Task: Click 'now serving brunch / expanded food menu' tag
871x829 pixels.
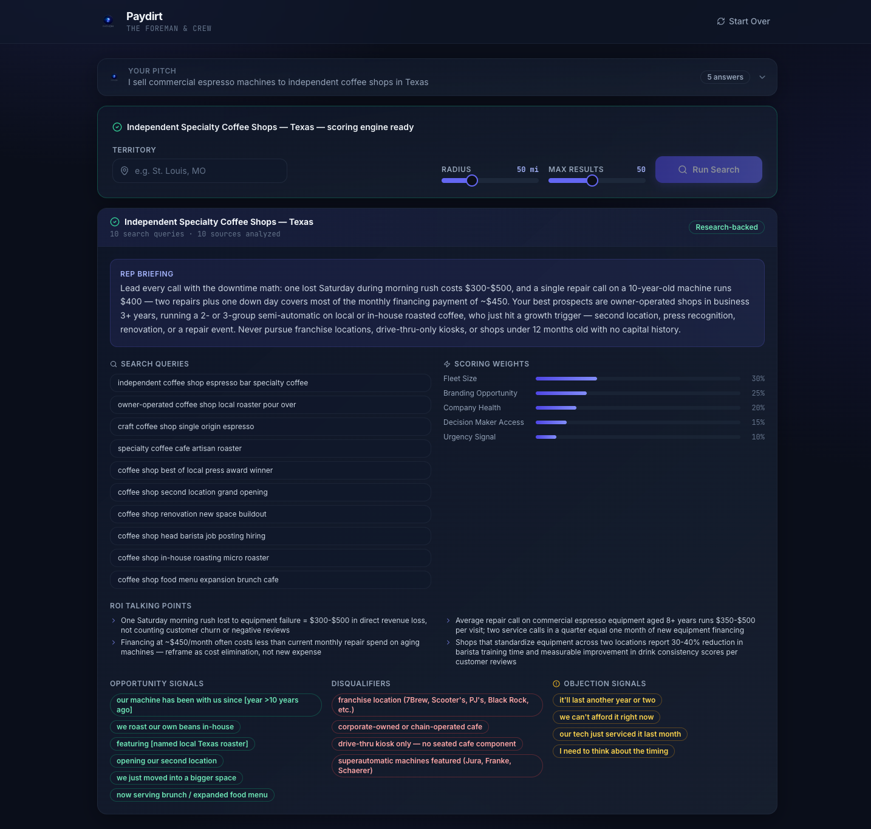Action: coord(192,795)
